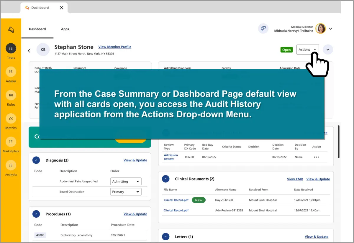Viewport: 354px width, 243px height.
Task: Open three-dot action menu for Admission Review
Action: pos(316,157)
